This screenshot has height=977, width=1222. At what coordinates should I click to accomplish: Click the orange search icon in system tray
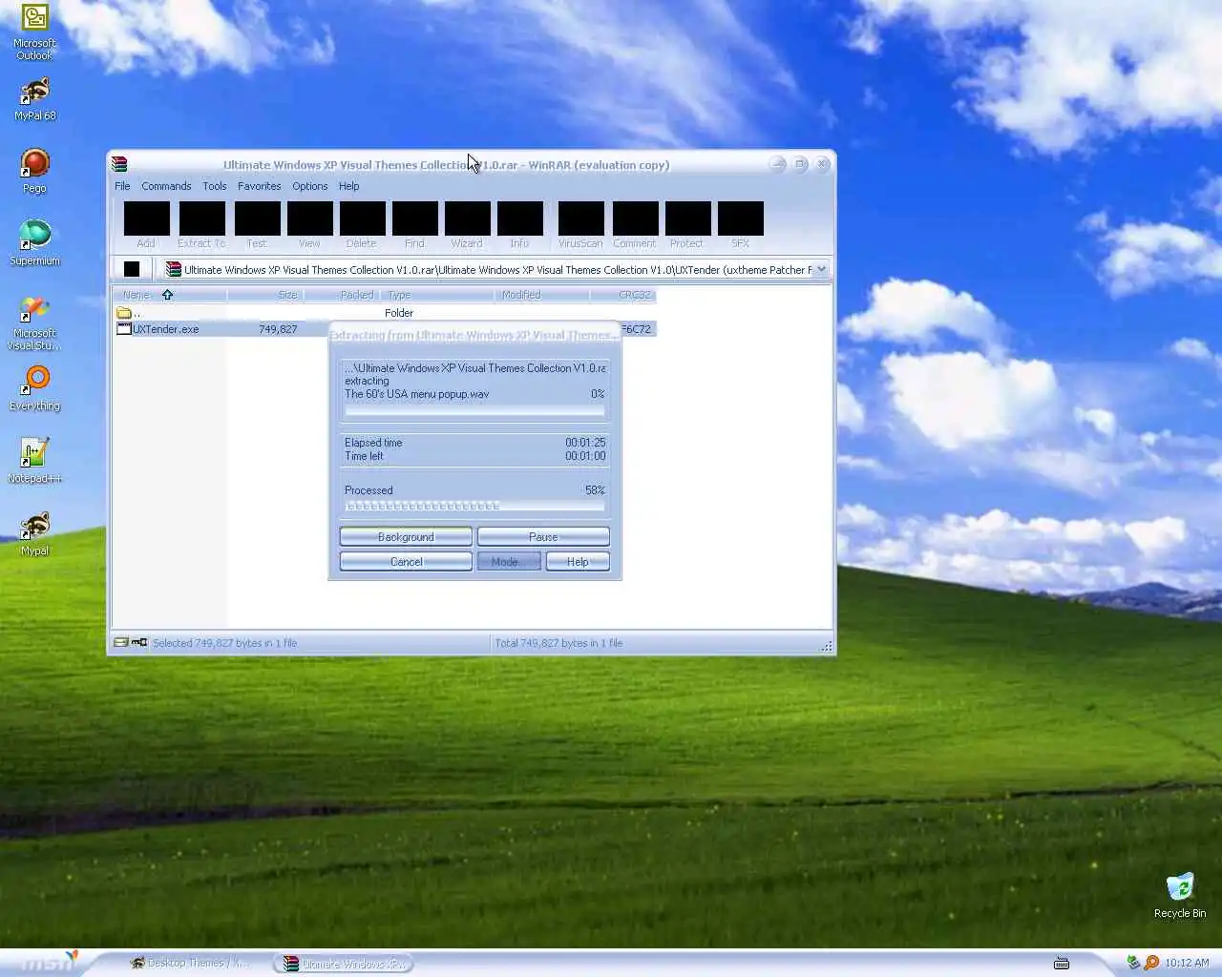1151,963
